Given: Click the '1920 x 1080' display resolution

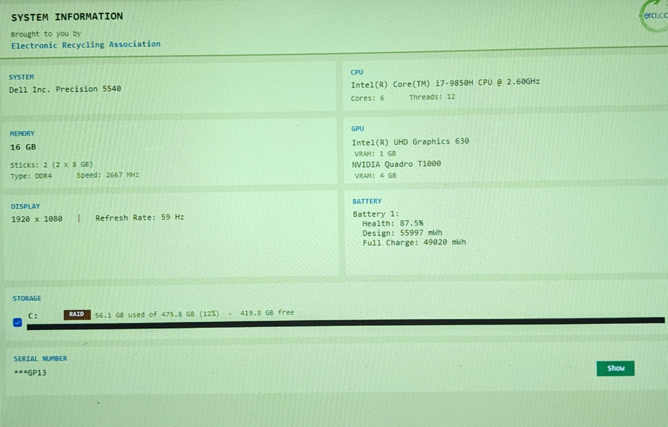Looking at the screenshot, I should pyautogui.click(x=37, y=219).
